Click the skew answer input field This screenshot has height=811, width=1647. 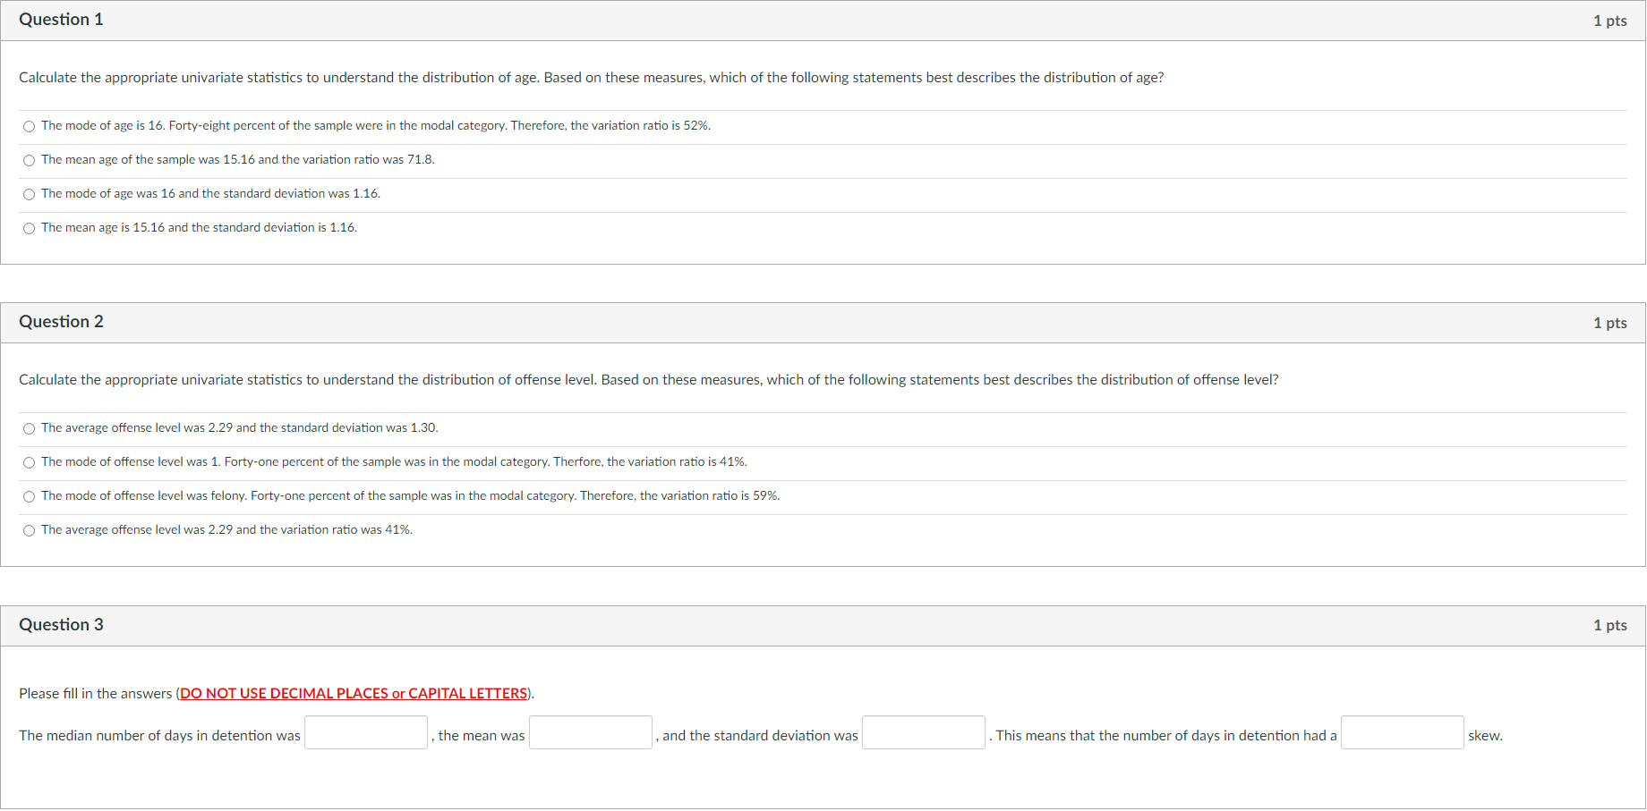click(x=1402, y=731)
